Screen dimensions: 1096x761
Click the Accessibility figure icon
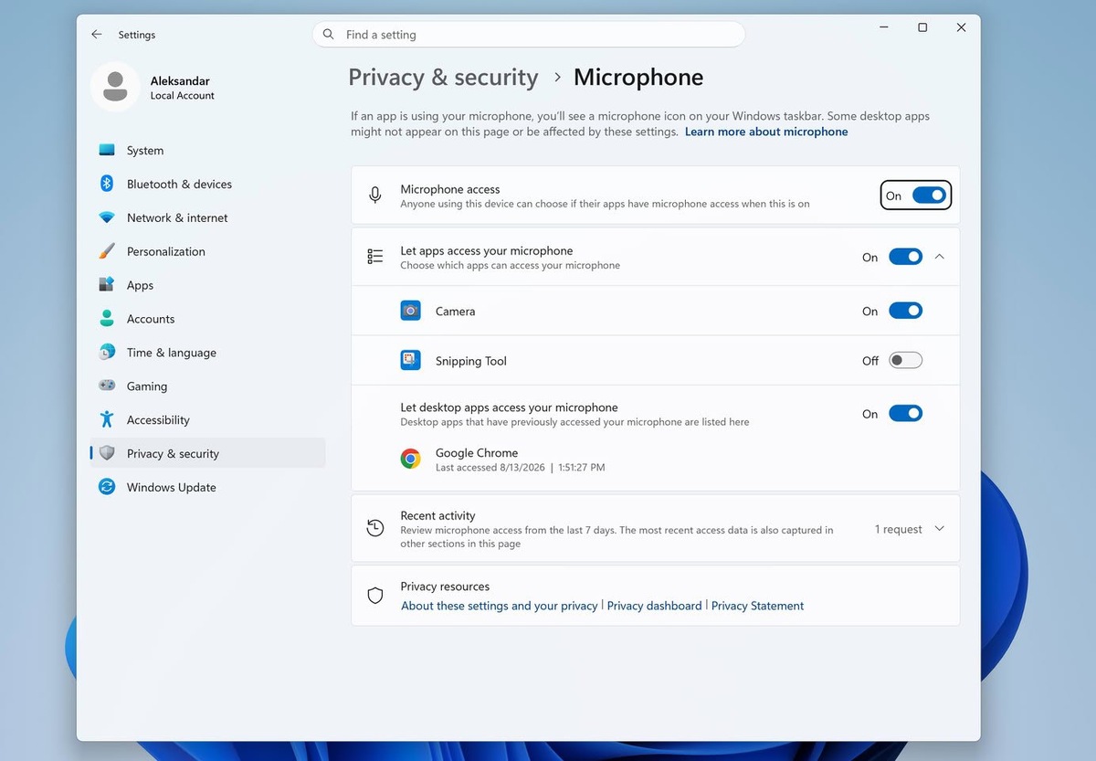point(107,419)
